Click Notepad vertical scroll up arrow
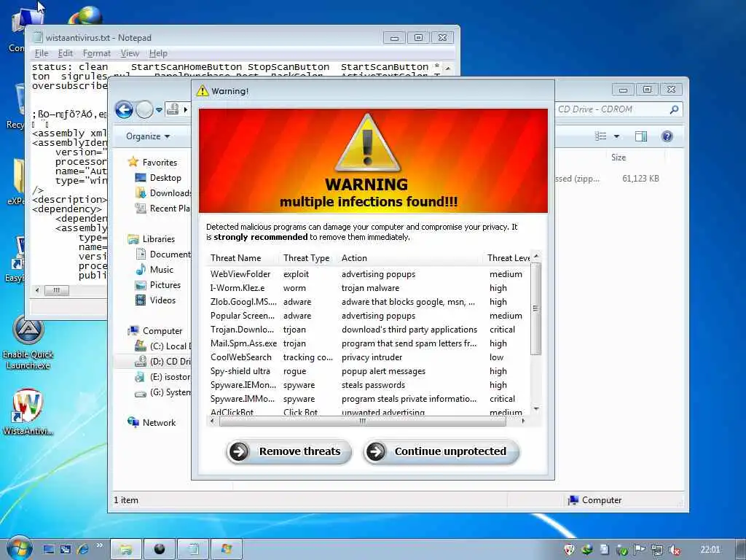The height and width of the screenshot is (560, 746). (x=448, y=68)
